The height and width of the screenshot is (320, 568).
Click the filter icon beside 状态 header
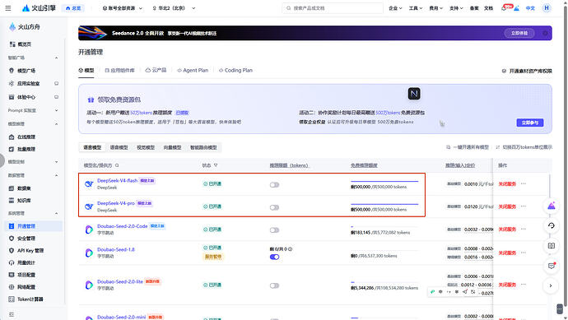pos(216,165)
